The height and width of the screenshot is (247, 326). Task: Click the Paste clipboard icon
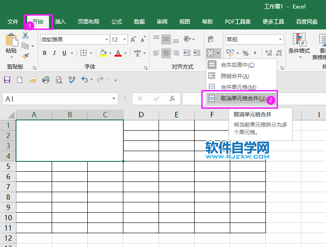(x=12, y=40)
